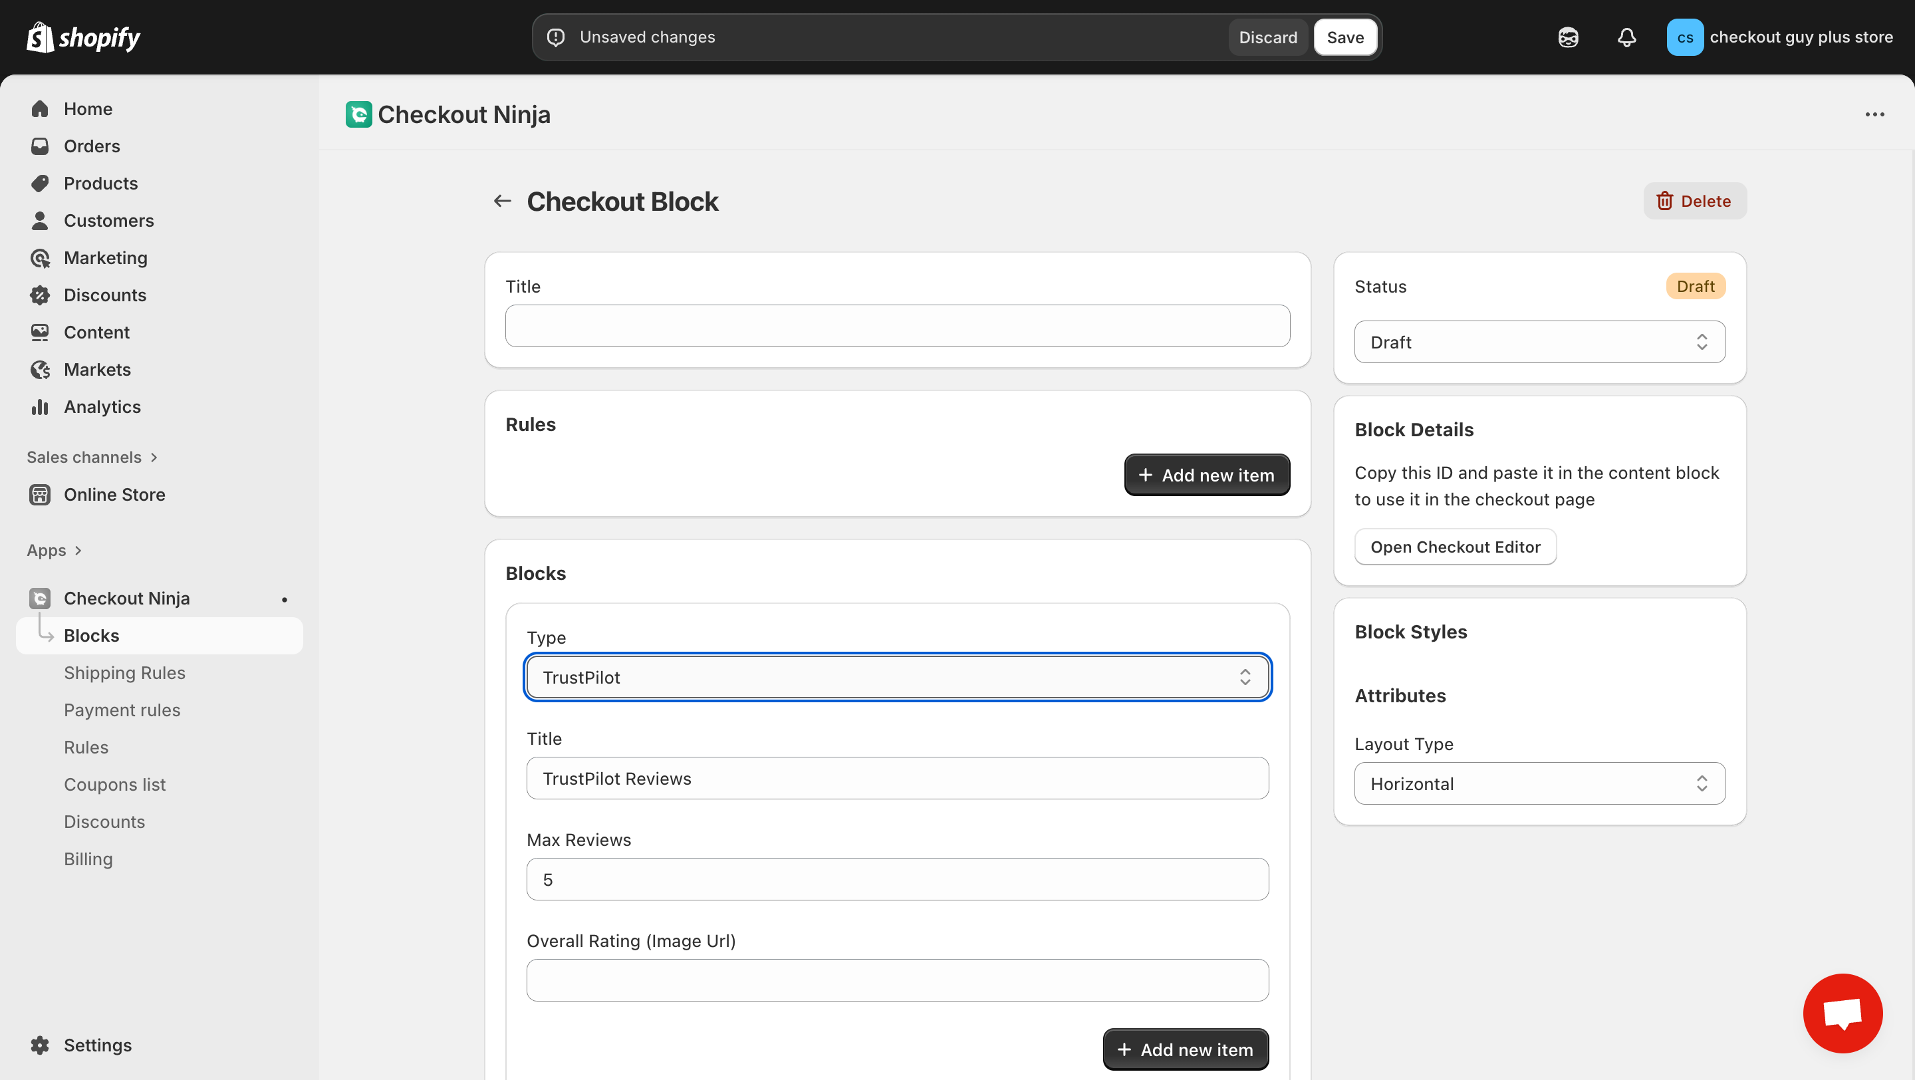
Task: Open notifications via the bell icon
Action: 1626,37
